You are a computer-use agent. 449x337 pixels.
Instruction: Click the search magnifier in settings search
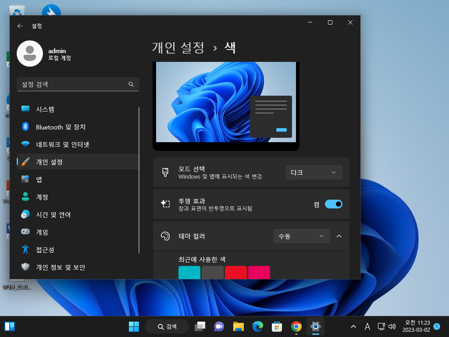tap(131, 84)
